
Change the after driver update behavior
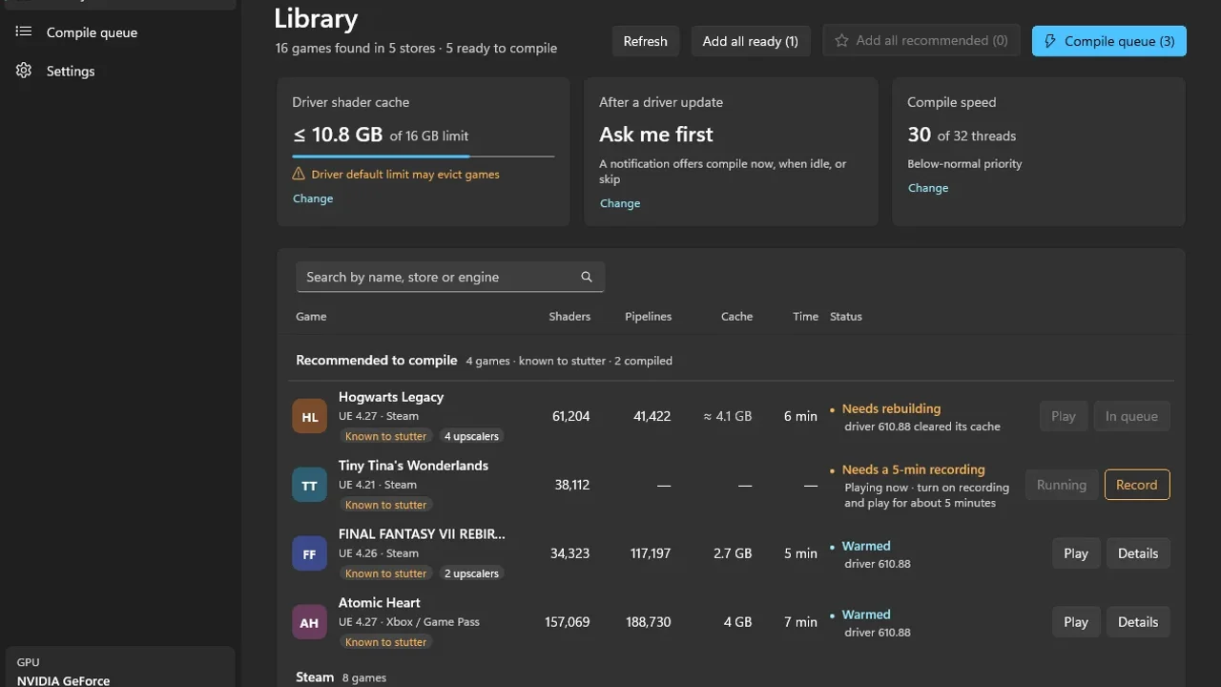pyautogui.click(x=620, y=203)
